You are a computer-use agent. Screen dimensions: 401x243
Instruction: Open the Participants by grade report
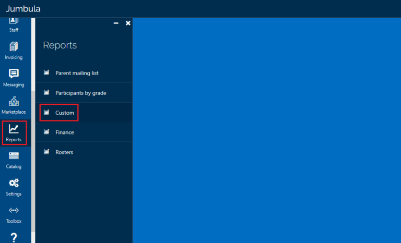pos(84,93)
